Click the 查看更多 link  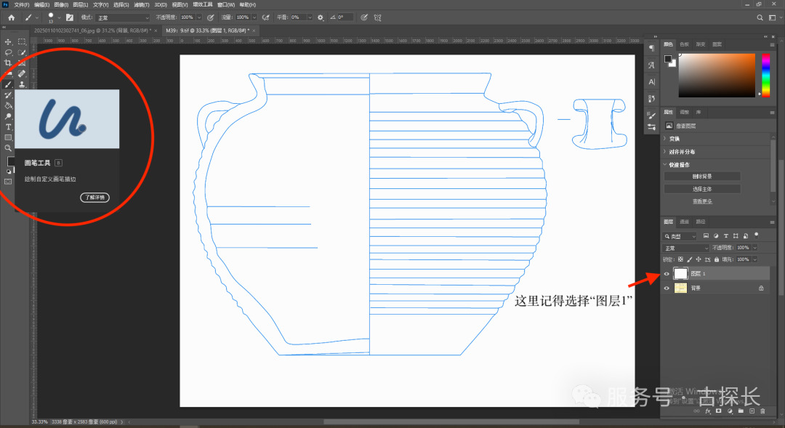pyautogui.click(x=702, y=201)
